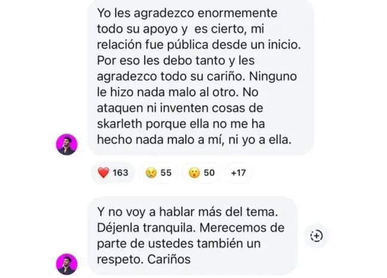
Task: View the 50 surprised reaction count
Action: (209, 173)
